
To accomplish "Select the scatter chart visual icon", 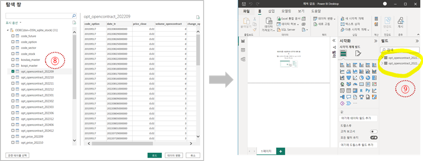I will [x=355, y=78].
